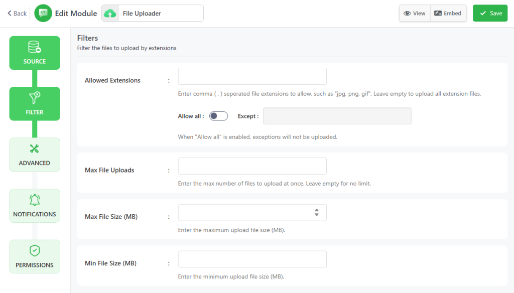Increase Max File Size with up arrow
Image resolution: width=514 pixels, height=293 pixels.
[317, 210]
